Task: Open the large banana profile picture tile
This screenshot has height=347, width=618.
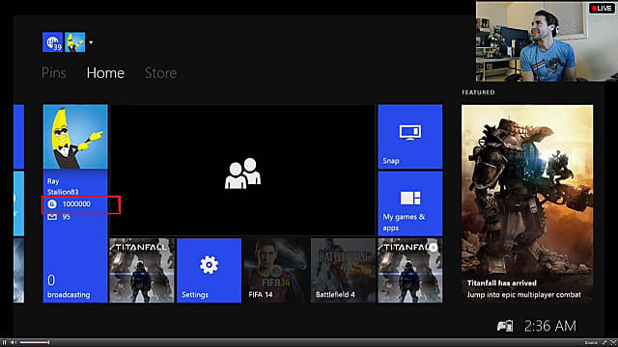Action: (75, 137)
